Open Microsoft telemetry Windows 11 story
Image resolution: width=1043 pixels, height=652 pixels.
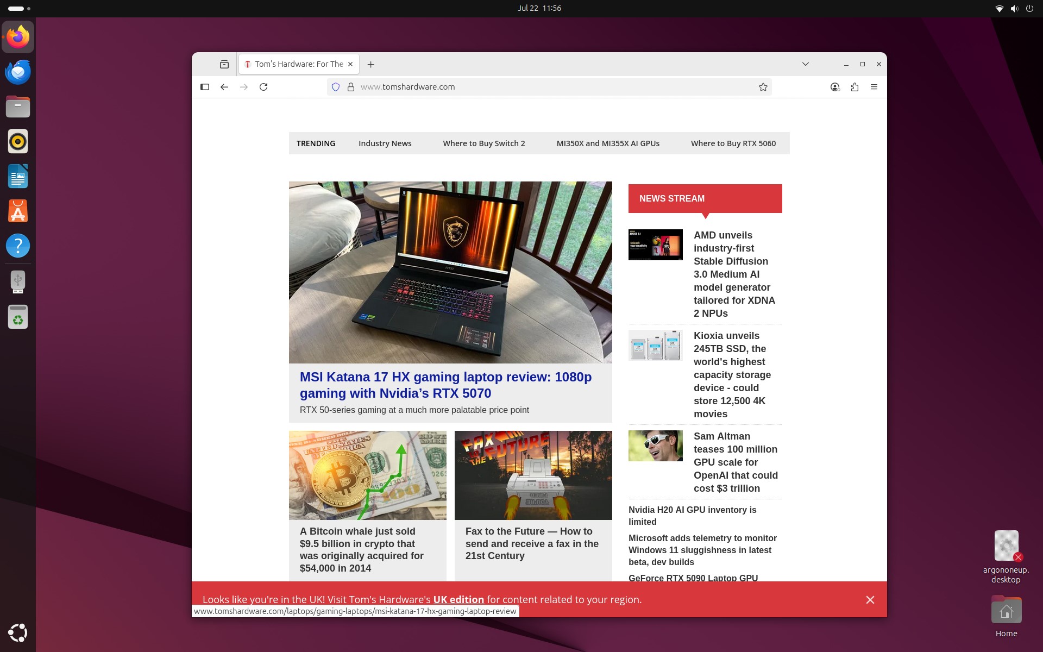[702, 550]
